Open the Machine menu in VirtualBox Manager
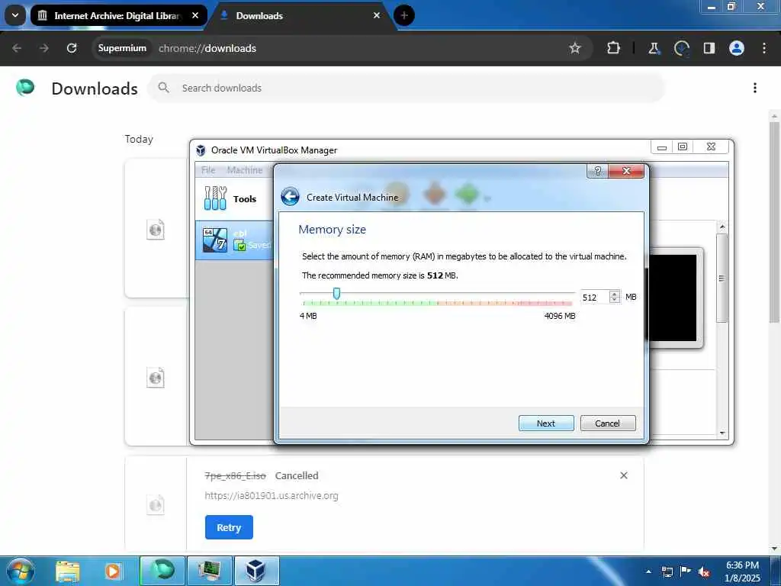Screen dimensions: 781x586 [245, 170]
